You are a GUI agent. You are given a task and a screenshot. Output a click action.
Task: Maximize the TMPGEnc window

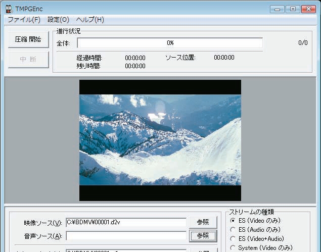(293, 9)
